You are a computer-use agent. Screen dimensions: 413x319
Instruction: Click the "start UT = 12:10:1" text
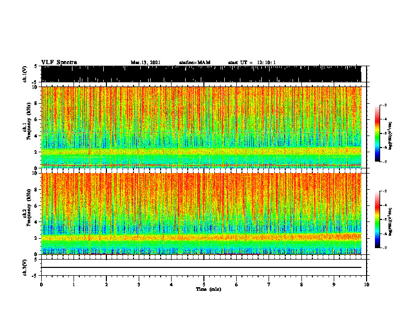point(252,63)
